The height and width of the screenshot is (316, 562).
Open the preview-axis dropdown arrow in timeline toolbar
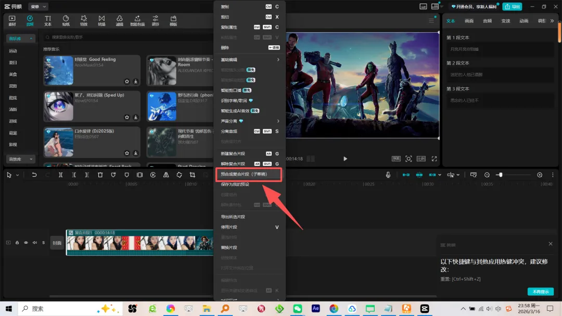(458, 175)
